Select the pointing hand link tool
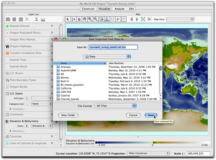216x160 pixels. (79, 19)
